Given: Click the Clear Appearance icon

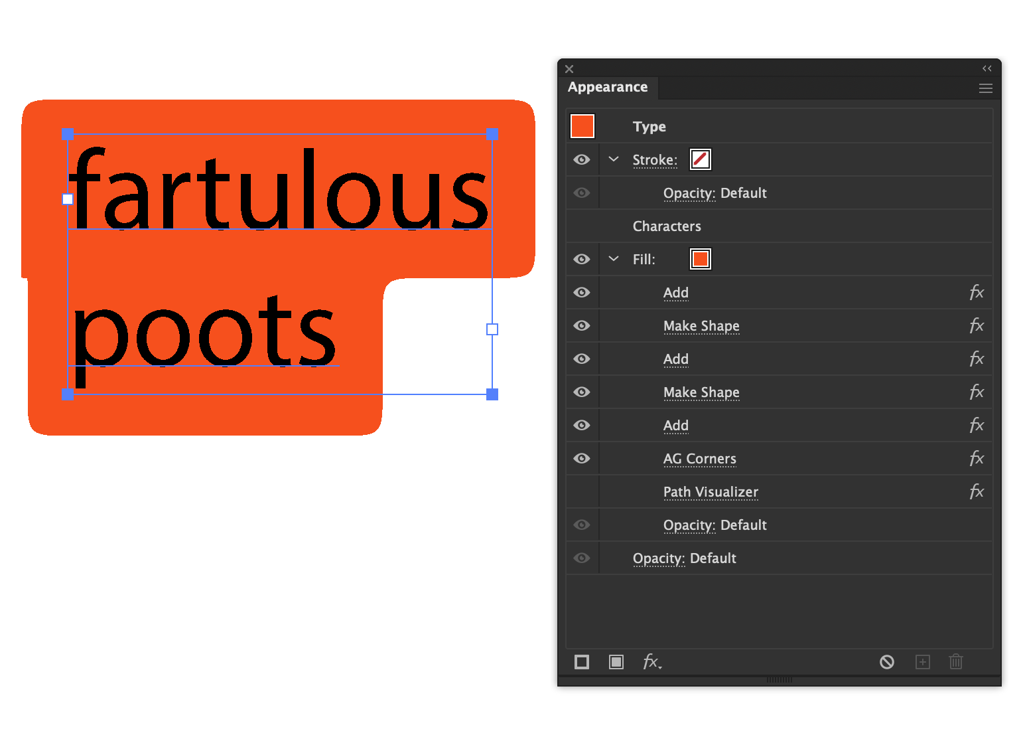Looking at the screenshot, I should point(887,662).
